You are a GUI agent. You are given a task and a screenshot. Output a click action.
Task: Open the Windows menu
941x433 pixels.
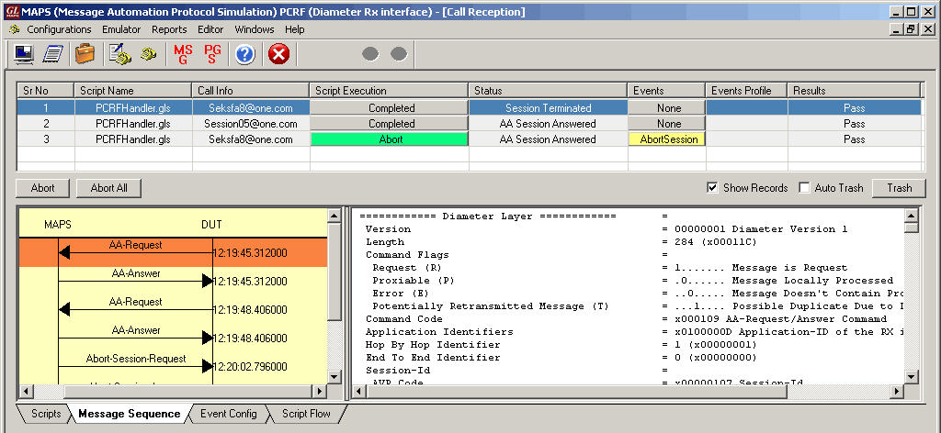tap(255, 29)
